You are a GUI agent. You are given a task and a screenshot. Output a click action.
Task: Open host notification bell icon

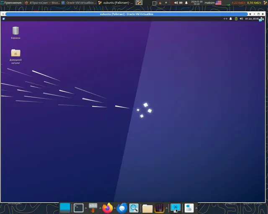click(x=186, y=3)
